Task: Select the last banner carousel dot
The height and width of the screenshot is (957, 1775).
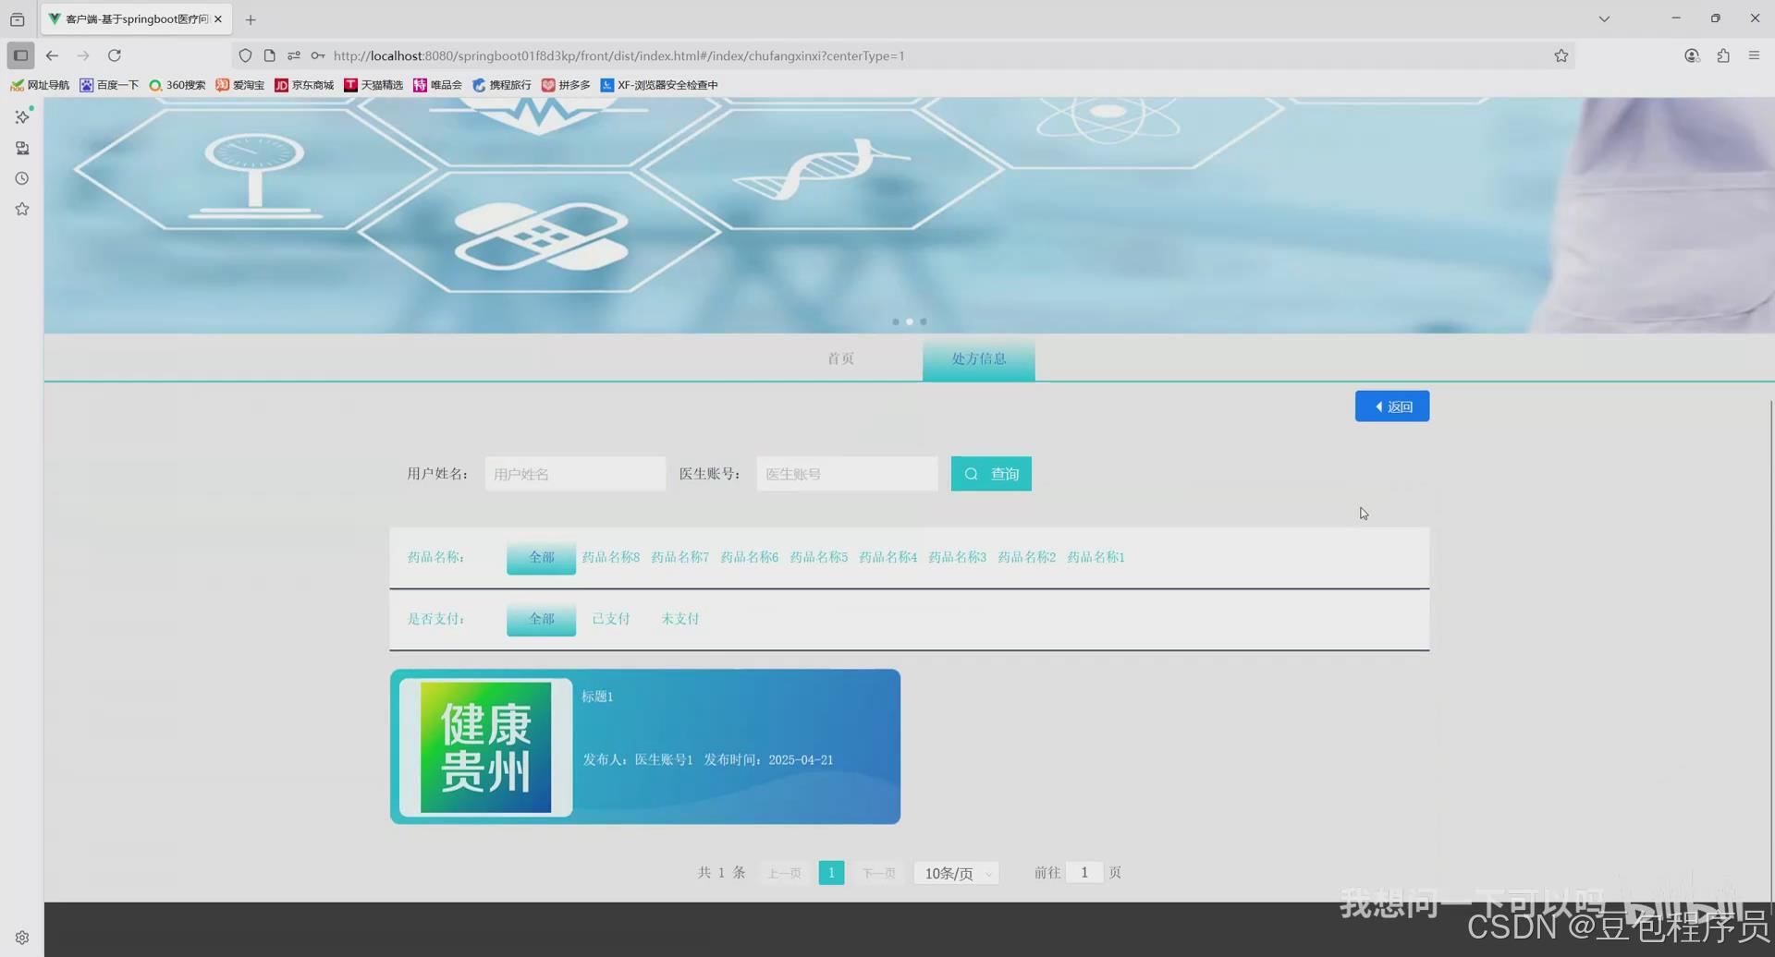Action: pyautogui.click(x=924, y=321)
